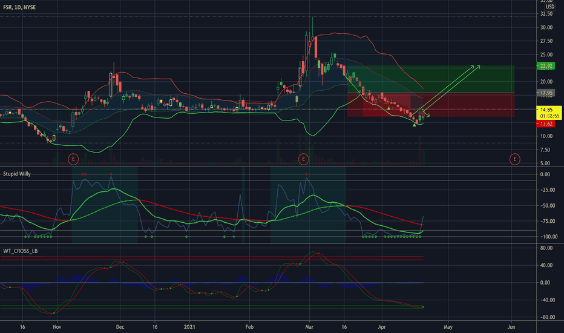564x333 pixels.
Task: Click the 80.00 WT_CROSS_LB scale value
Action: click(x=546, y=248)
